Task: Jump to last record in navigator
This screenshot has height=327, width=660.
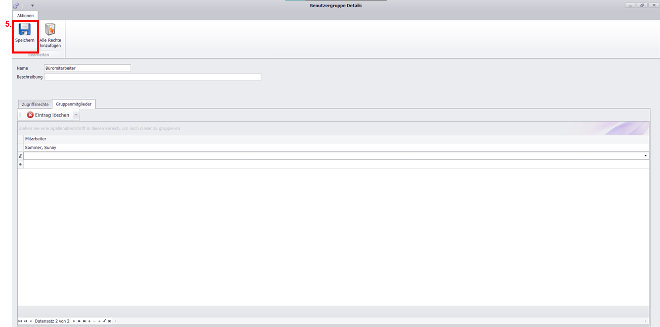Action: [85, 321]
